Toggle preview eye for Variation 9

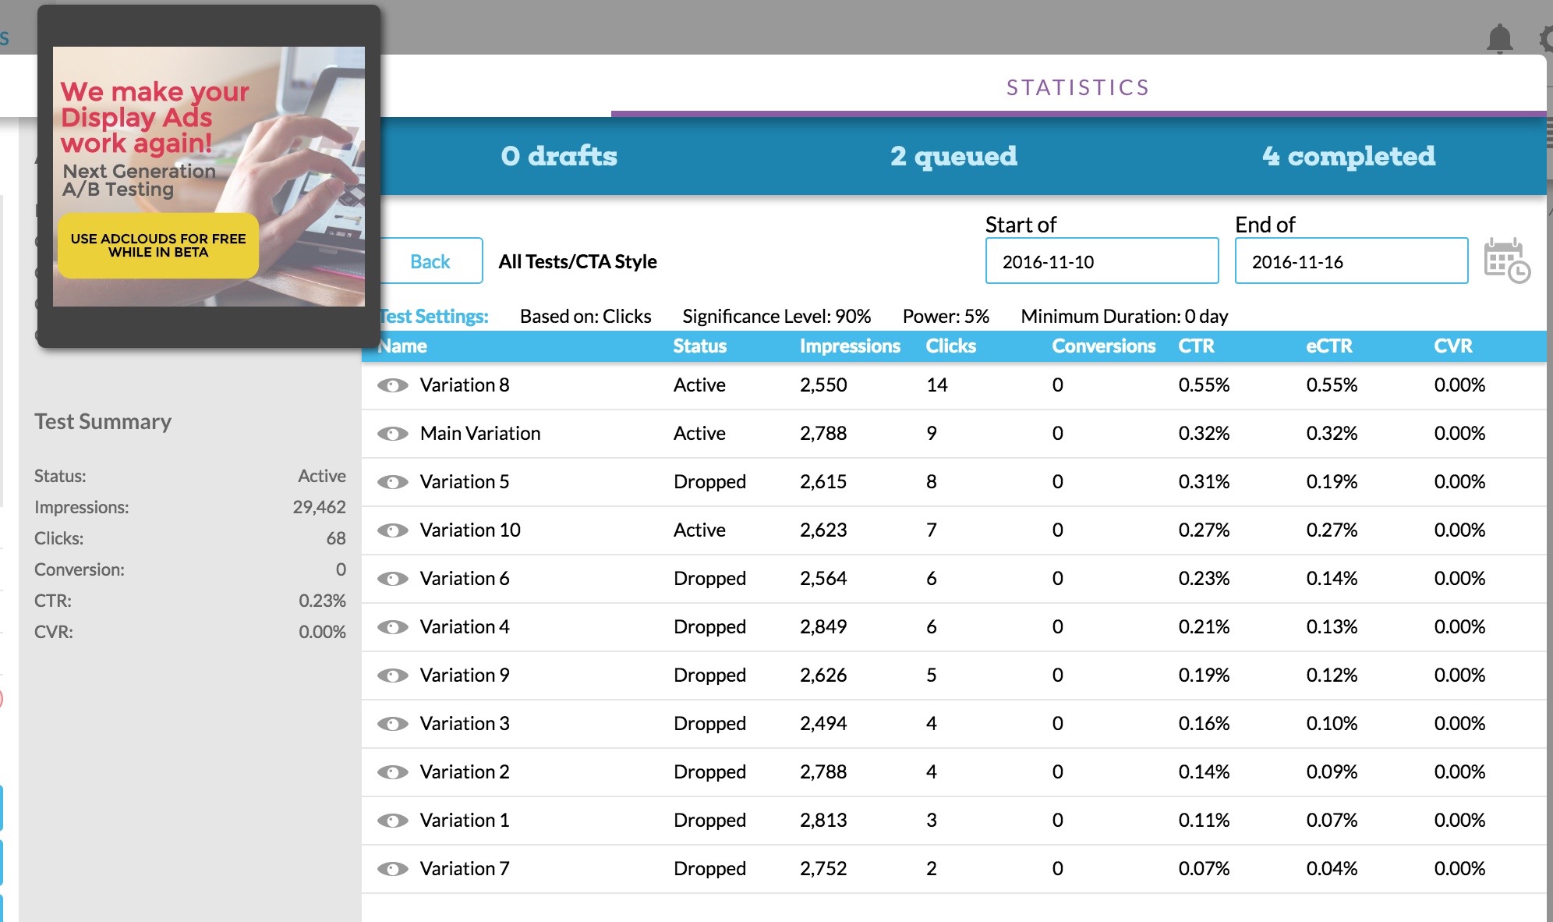pos(393,676)
